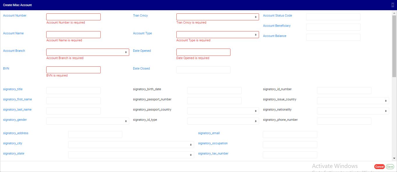Expand the Account Type dropdown
This screenshot has height=172, width=397.
tap(217, 35)
